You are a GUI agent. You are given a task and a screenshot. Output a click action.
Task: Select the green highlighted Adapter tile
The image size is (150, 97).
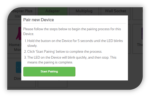[53, 11]
